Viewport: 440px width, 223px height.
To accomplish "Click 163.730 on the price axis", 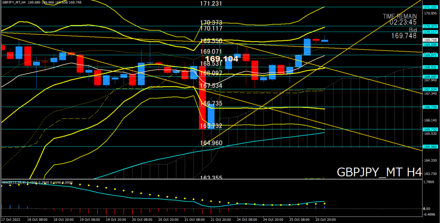I will tap(430, 174).
